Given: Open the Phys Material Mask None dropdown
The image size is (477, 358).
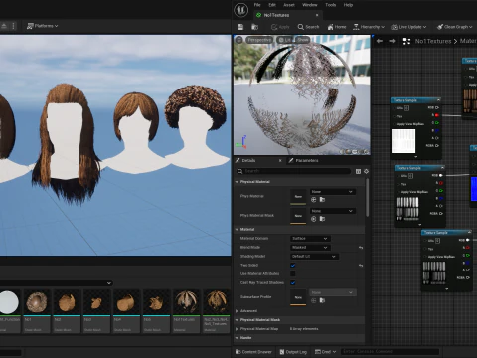Looking at the screenshot, I should point(332,211).
